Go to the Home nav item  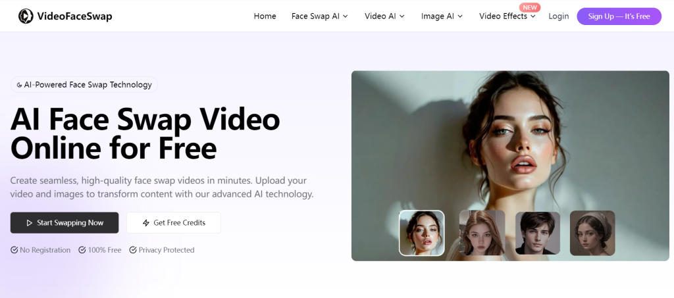(x=265, y=16)
